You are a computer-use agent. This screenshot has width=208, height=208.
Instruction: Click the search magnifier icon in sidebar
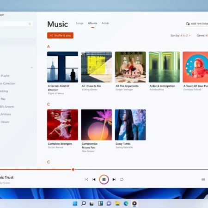30,24
